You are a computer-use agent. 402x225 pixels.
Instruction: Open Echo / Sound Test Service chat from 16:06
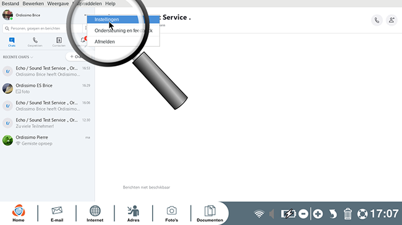pyautogui.click(x=47, y=105)
